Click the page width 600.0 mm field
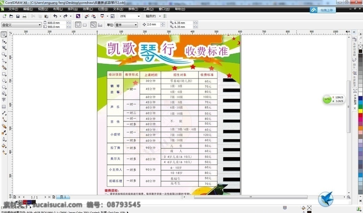 tap(56, 23)
